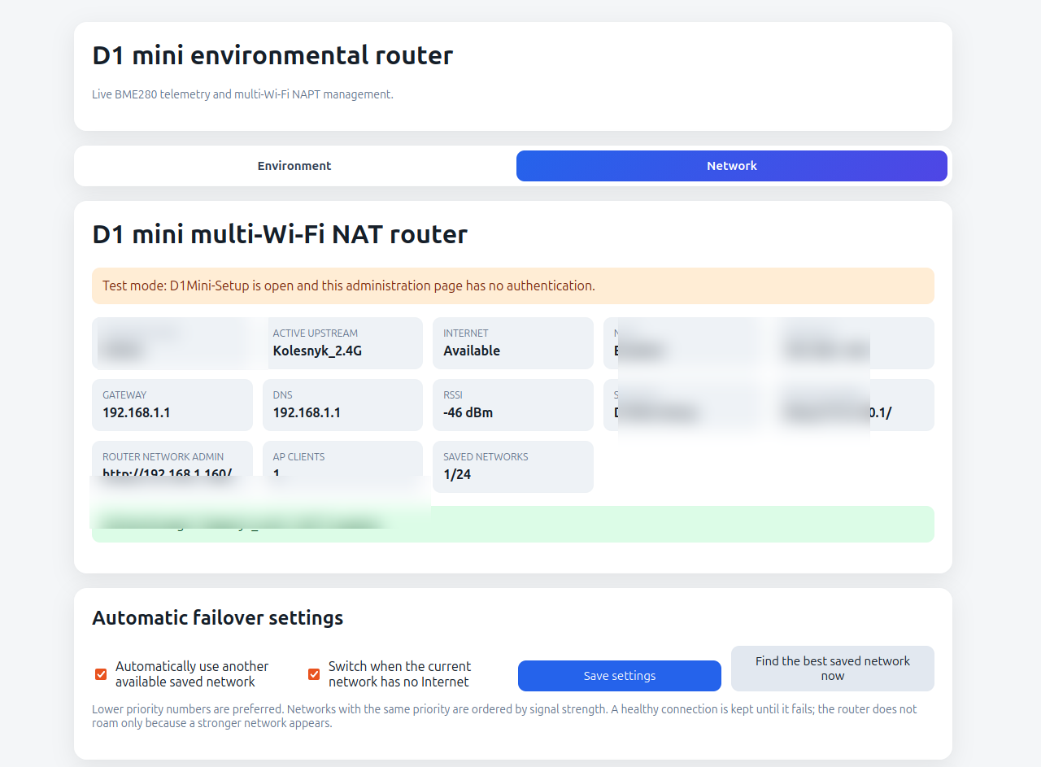Switch to the Environment tab
Viewport: 1041px width, 767px height.
click(x=294, y=166)
